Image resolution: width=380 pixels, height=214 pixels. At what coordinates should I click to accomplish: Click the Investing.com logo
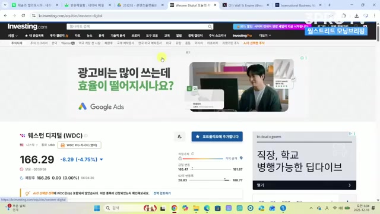(x=27, y=26)
